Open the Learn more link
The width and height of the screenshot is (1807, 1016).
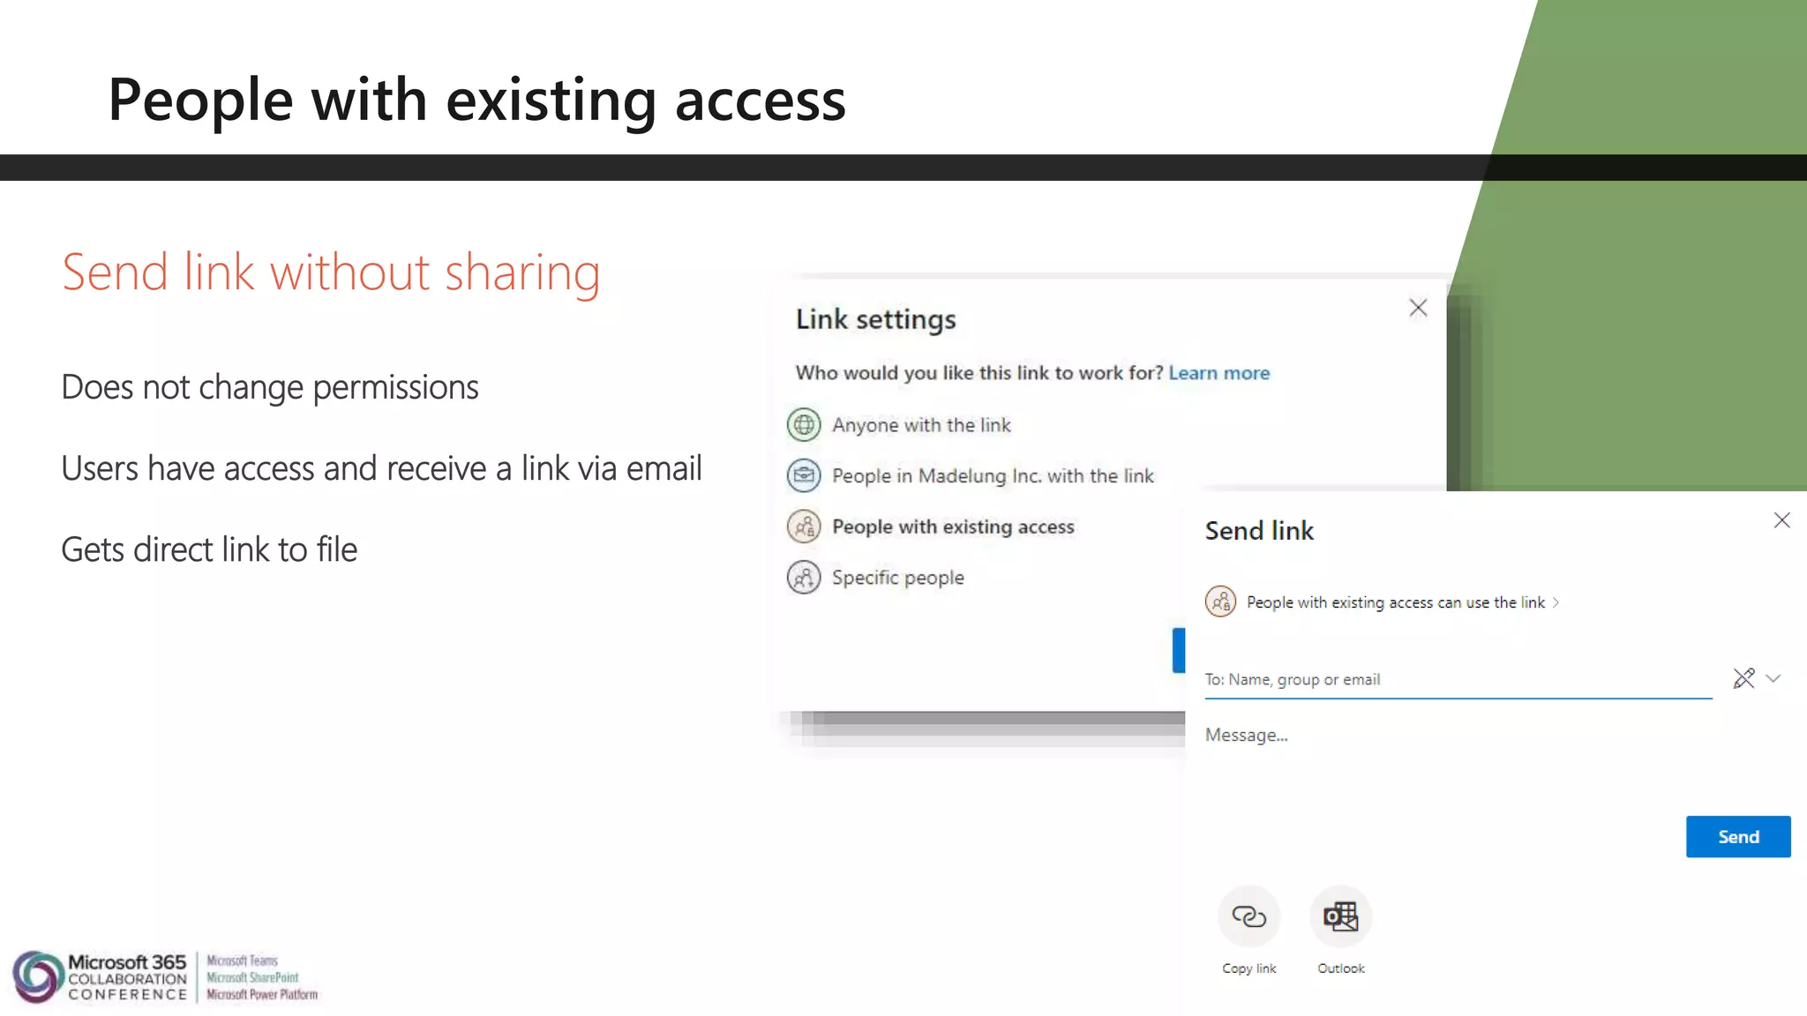[1218, 373]
